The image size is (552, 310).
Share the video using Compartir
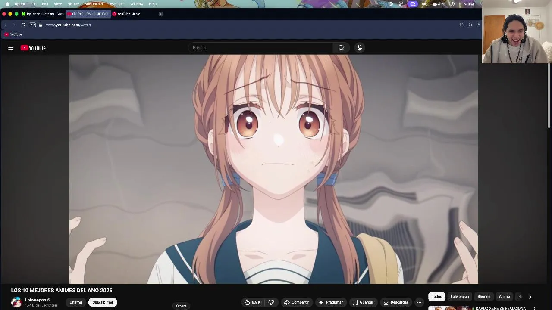click(x=296, y=302)
